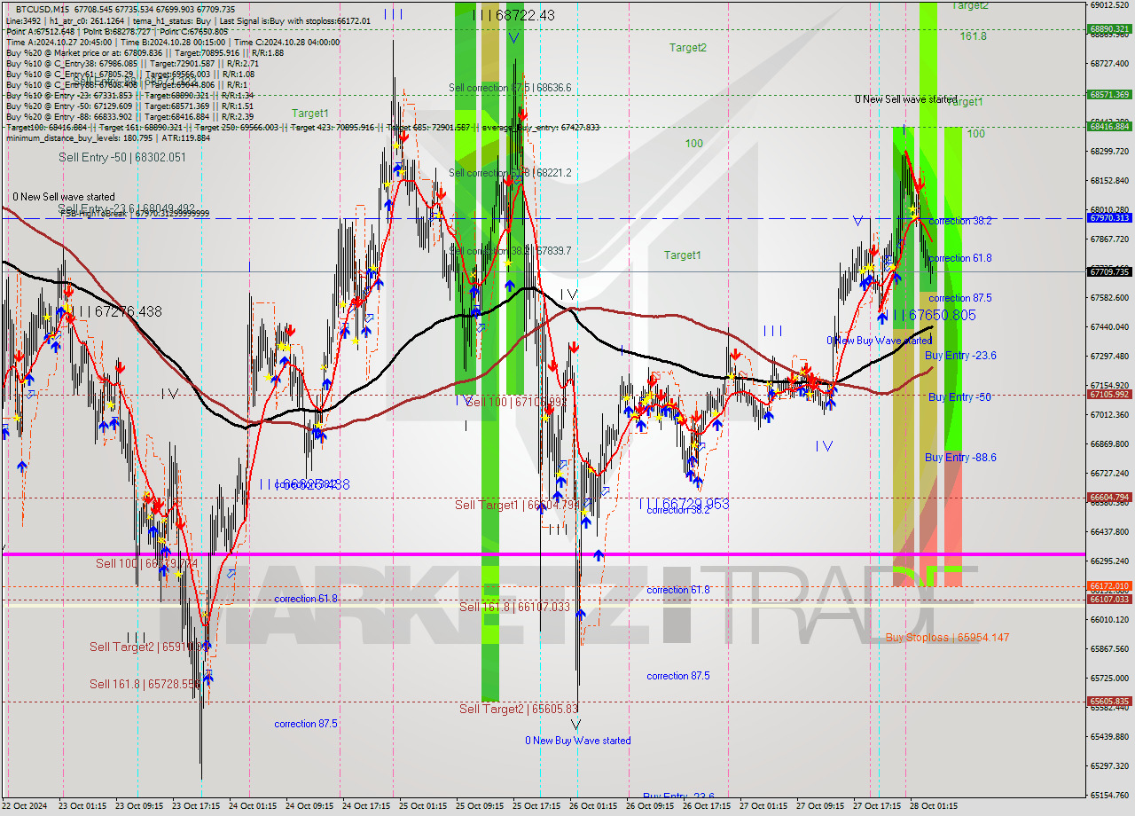Click the '25 Oct 17:15' time axis label

538,806
